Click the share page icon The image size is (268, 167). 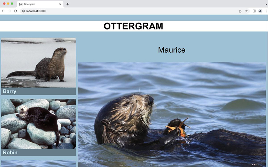tap(240, 11)
